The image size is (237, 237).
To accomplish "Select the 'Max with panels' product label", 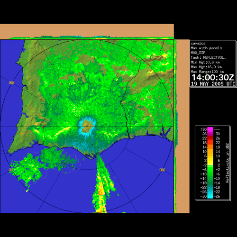I will click(206, 48).
